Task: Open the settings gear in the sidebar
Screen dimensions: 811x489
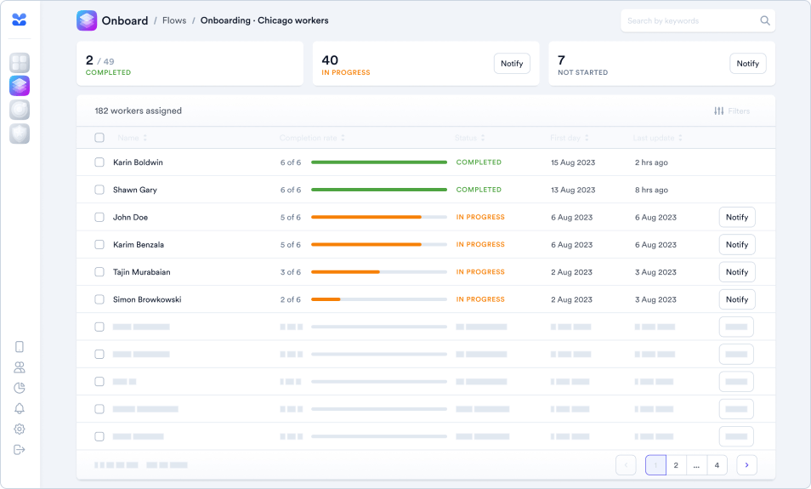Action: 20,429
